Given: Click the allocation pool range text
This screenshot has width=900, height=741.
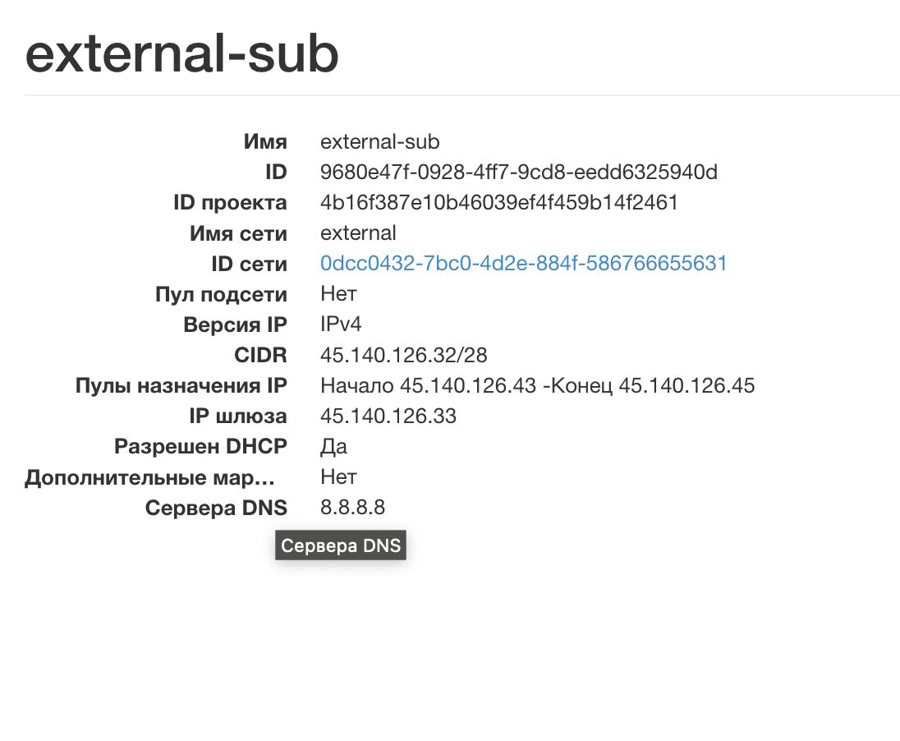Looking at the screenshot, I should tap(537, 385).
